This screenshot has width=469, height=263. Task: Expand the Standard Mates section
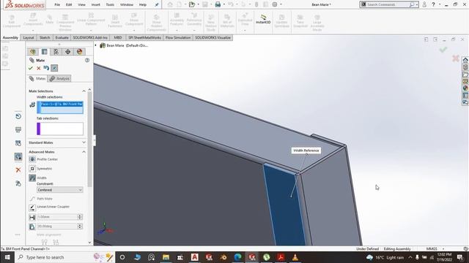[84, 142]
